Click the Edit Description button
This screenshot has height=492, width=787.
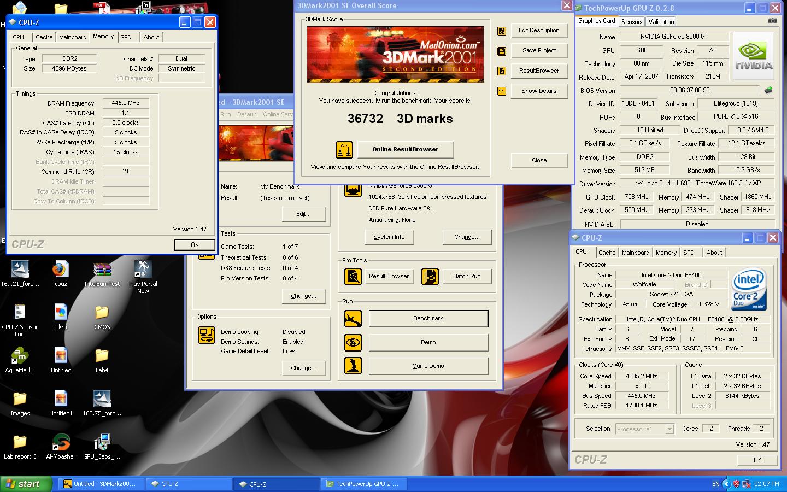539,31
